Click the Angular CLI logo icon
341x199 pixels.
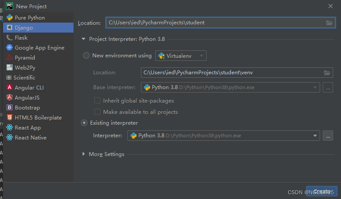[10, 88]
